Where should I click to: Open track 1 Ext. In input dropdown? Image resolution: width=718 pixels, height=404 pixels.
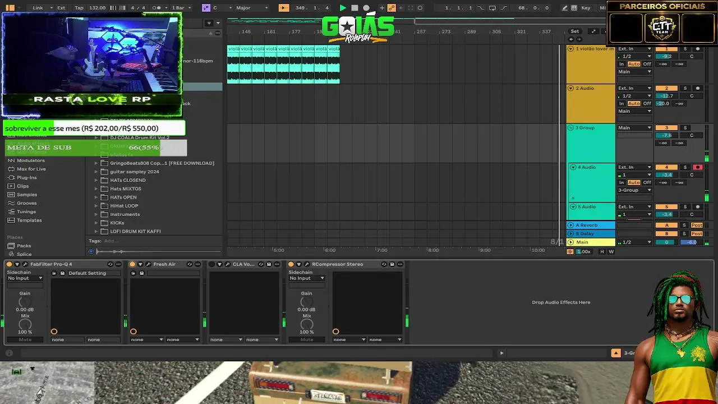pos(634,49)
